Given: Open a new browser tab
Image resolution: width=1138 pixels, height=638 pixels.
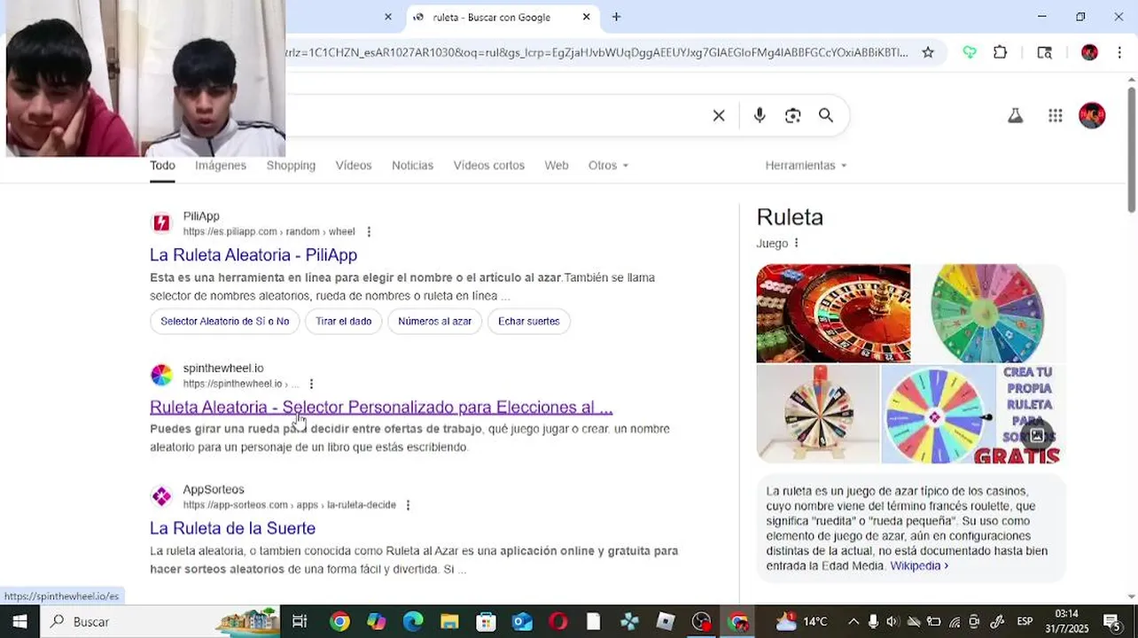Looking at the screenshot, I should coord(616,17).
